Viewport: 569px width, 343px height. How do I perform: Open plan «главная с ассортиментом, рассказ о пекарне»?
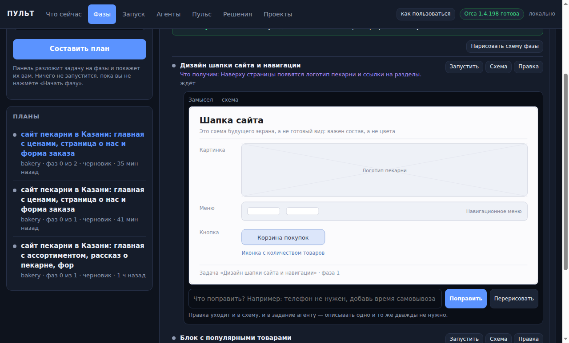click(x=80, y=260)
